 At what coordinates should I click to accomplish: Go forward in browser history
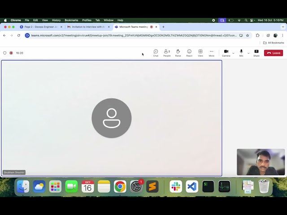pos(12,35)
